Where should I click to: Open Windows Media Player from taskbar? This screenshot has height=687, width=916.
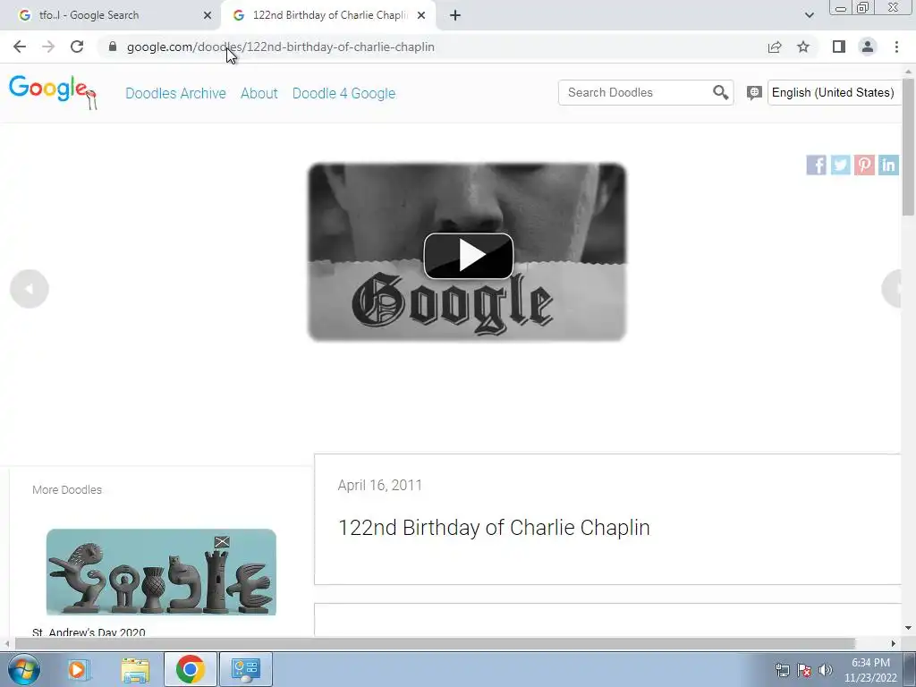tap(77, 669)
